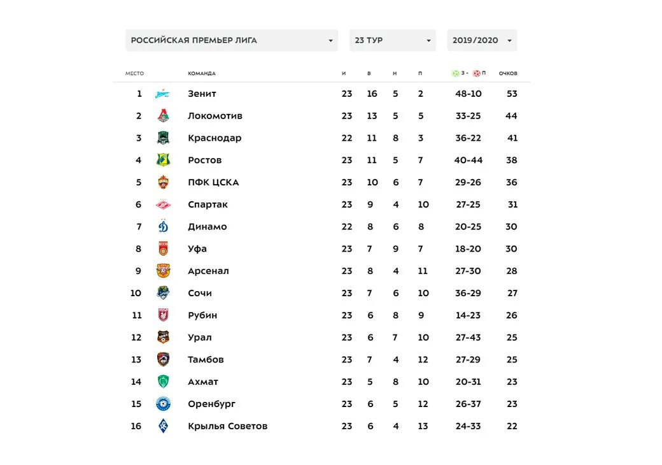Click the Zenit club logo
662x465 pixels.
tap(163, 94)
